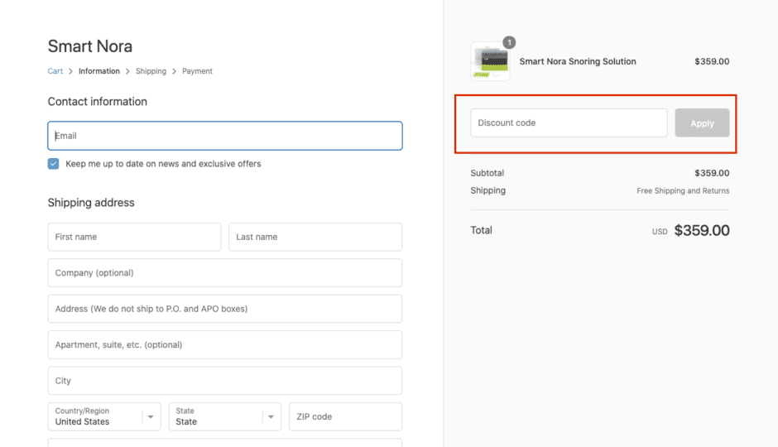Click the Discount code field
This screenshot has height=447, width=778.
click(569, 123)
